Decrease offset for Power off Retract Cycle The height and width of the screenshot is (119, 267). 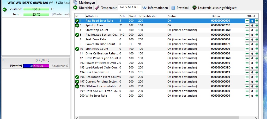coord(247,63)
